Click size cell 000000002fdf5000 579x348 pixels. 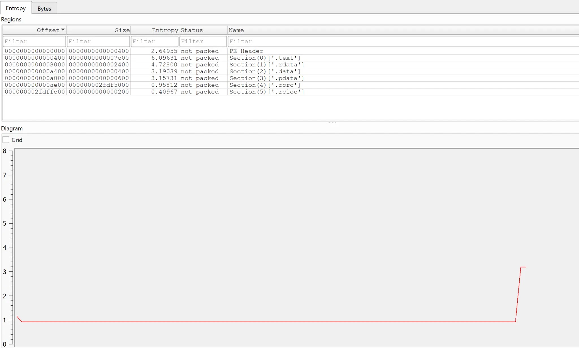99,85
